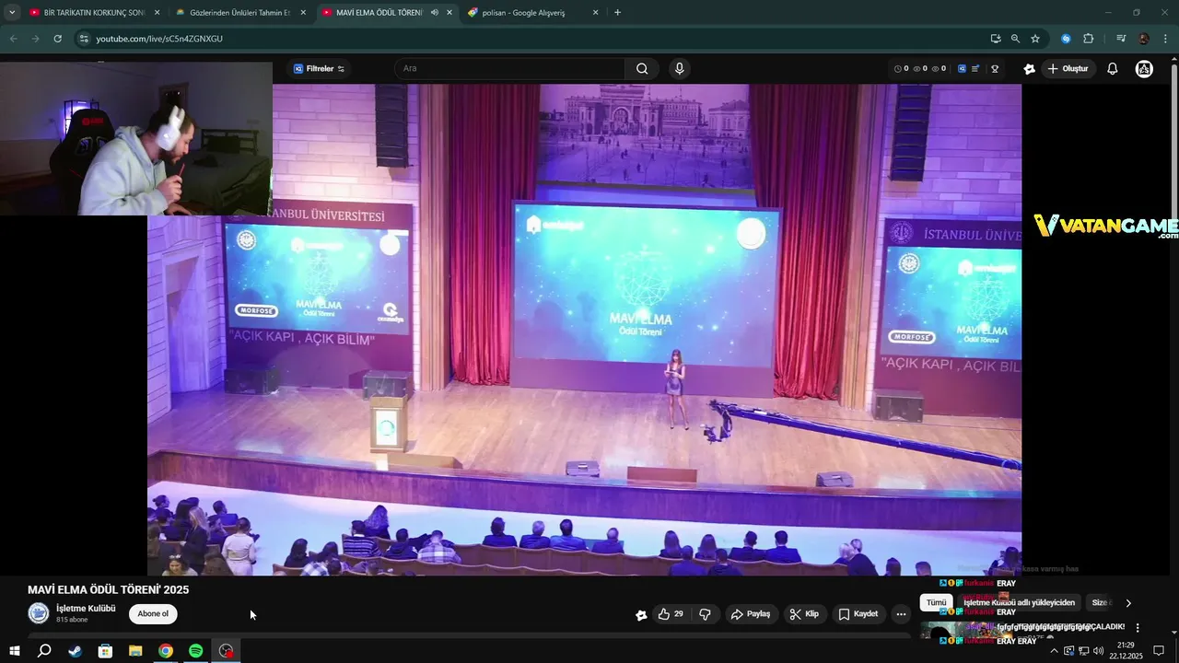The width and height of the screenshot is (1179, 663).
Task: Show hidden system tray icons
Action: pyautogui.click(x=1054, y=651)
